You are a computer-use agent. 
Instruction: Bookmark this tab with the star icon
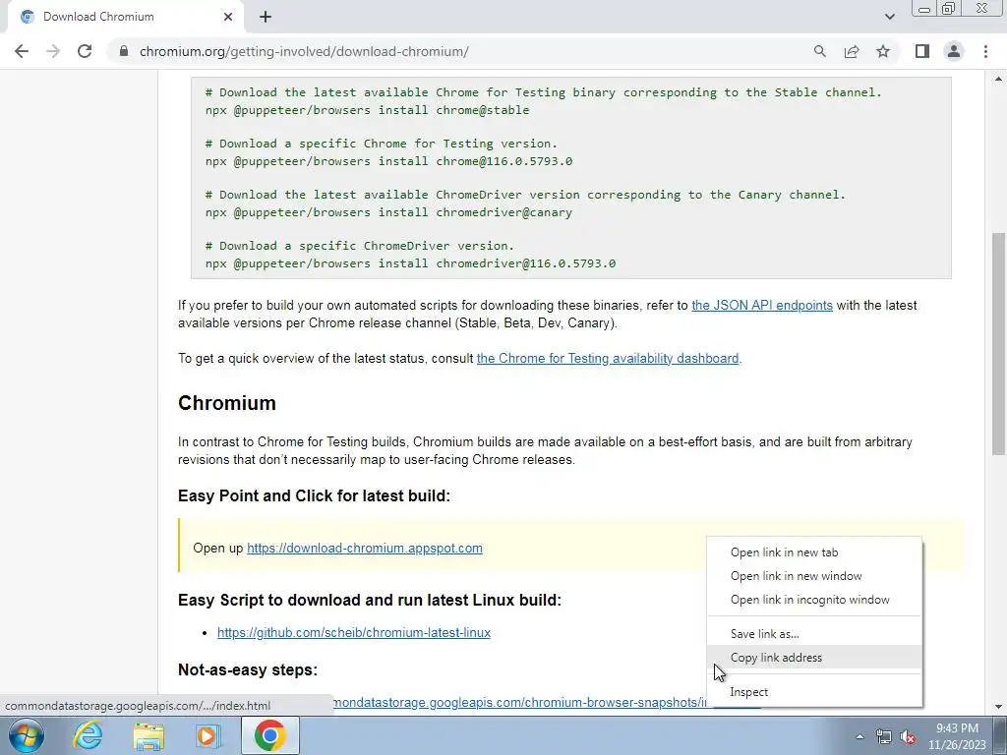pyautogui.click(x=883, y=51)
